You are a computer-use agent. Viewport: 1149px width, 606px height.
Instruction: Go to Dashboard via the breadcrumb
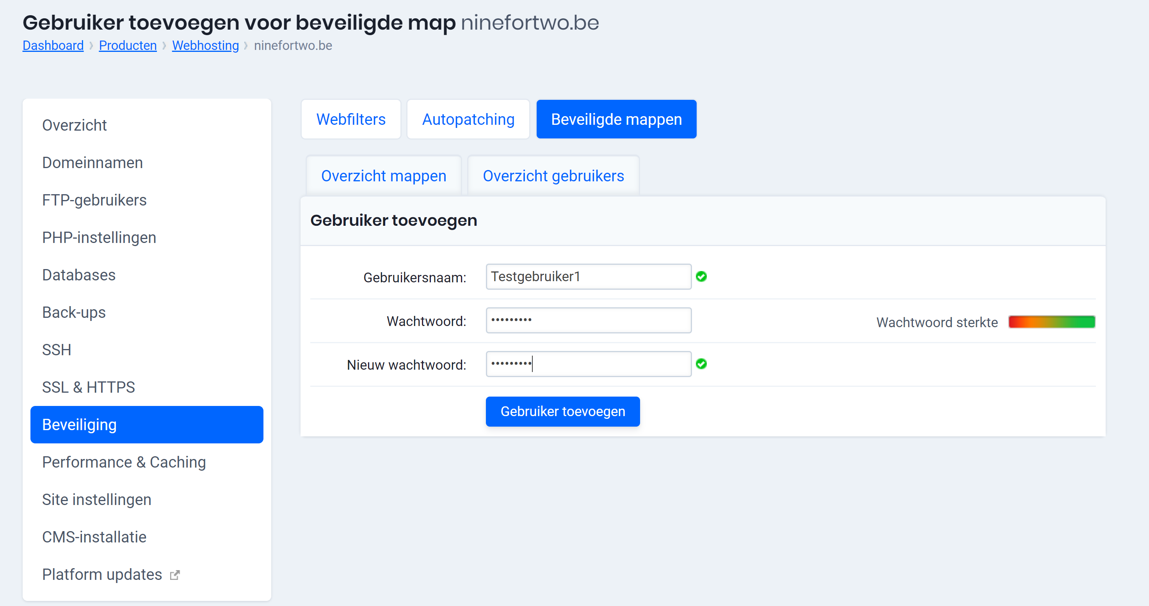point(53,45)
